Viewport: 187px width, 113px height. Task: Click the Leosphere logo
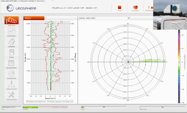(21, 8)
